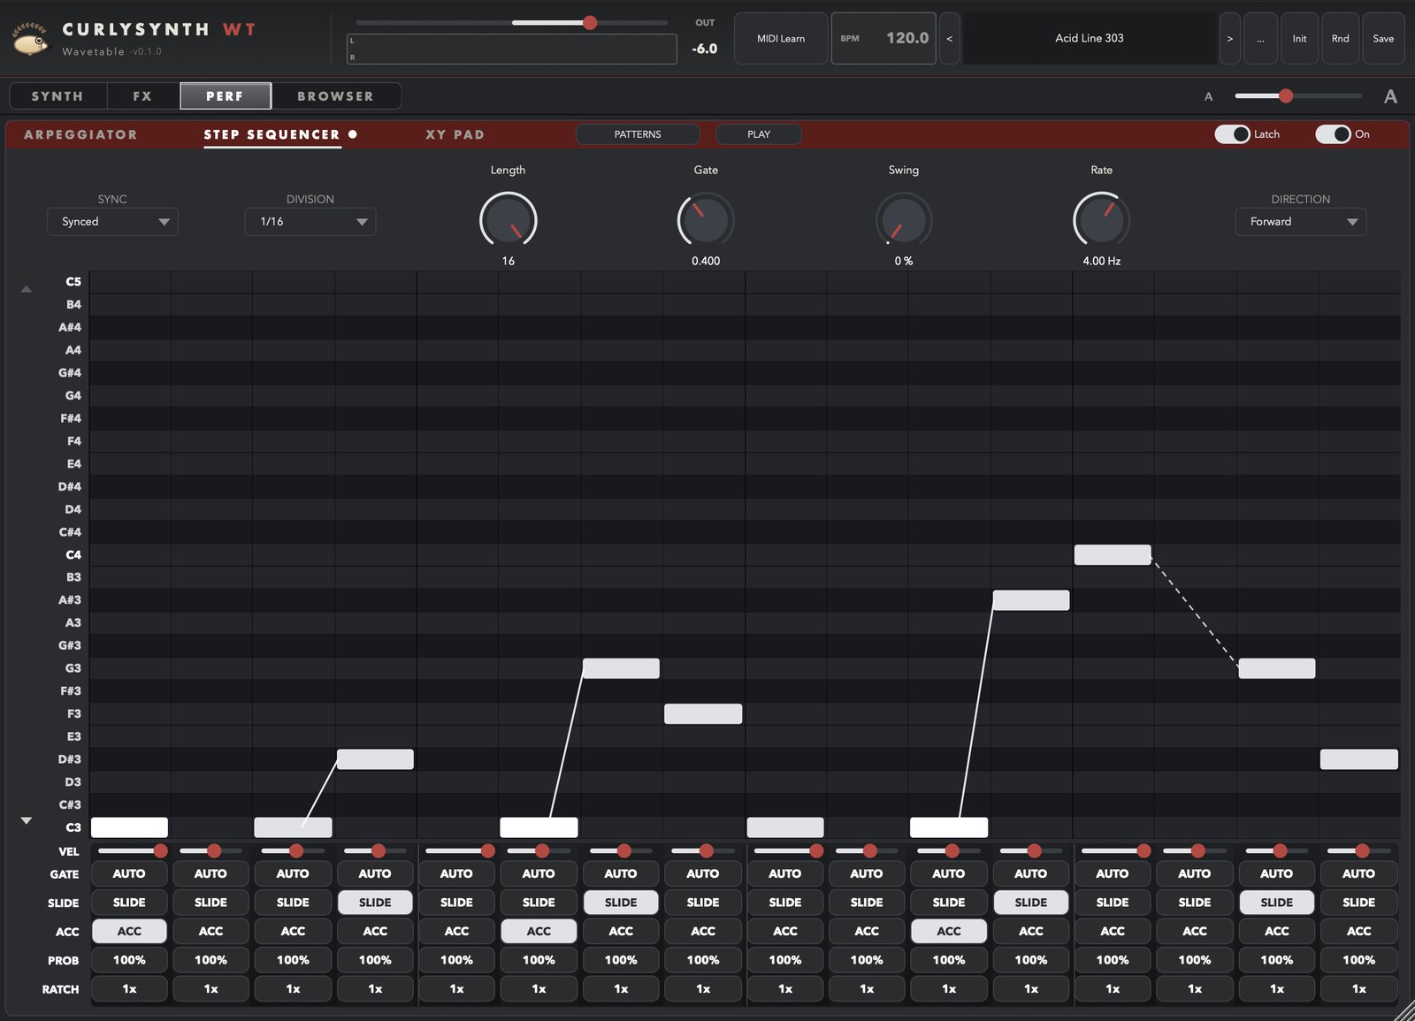Change RATCH 1x on the last step

click(1359, 989)
